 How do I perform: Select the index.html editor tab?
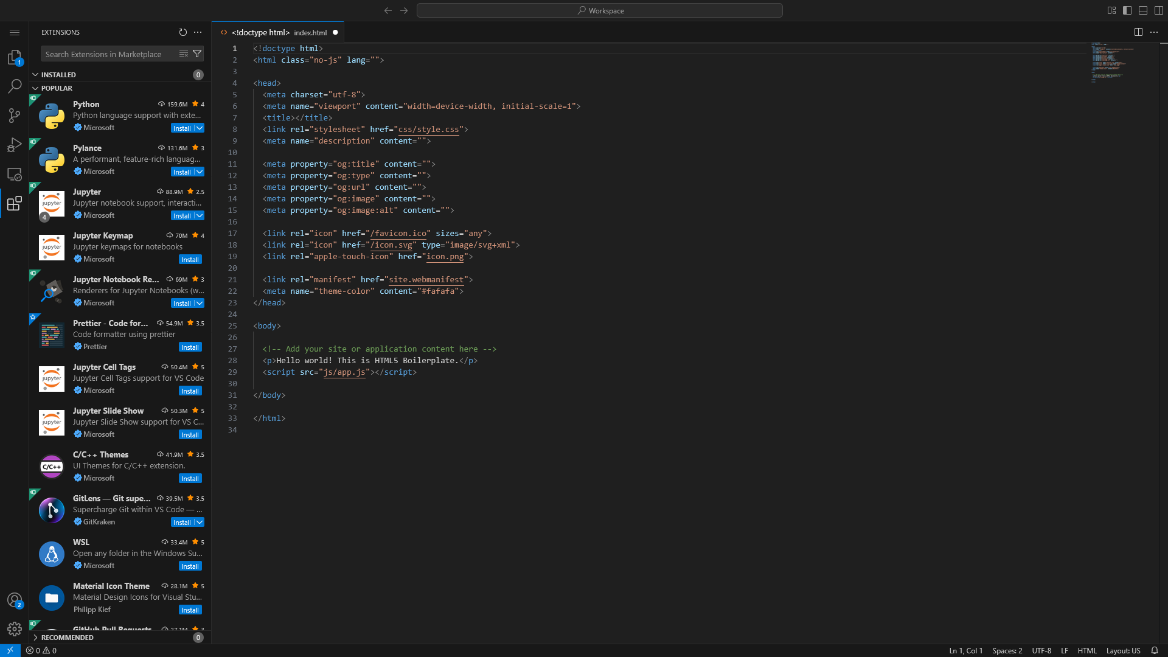click(278, 32)
